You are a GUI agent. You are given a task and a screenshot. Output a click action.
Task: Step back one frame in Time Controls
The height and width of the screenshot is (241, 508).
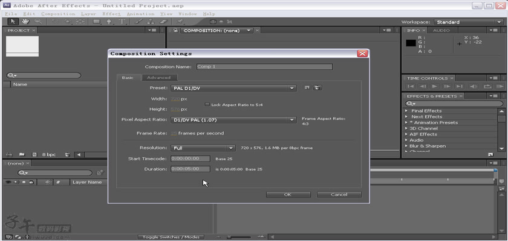tap(423, 87)
